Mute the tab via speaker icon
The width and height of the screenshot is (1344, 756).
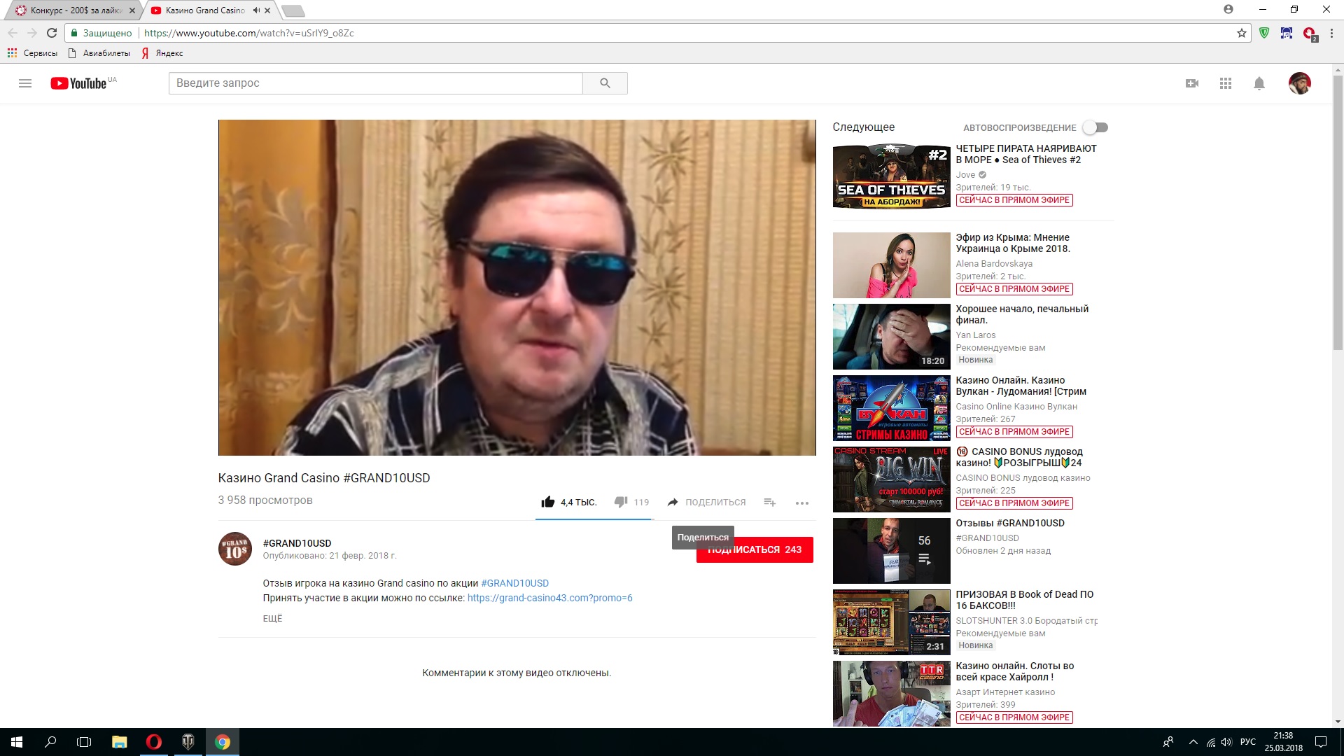click(256, 10)
